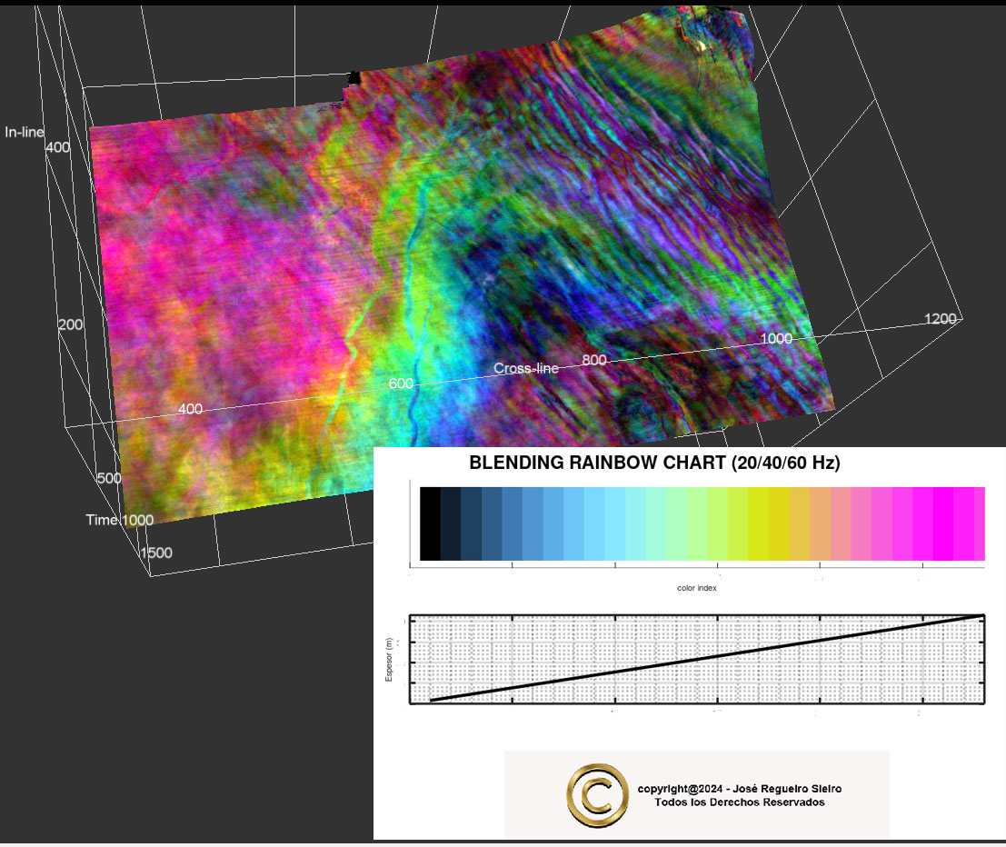The image size is (1006, 847).
Task: Select the orange-peach swatch in the color bar
Action: pyautogui.click(x=820, y=523)
